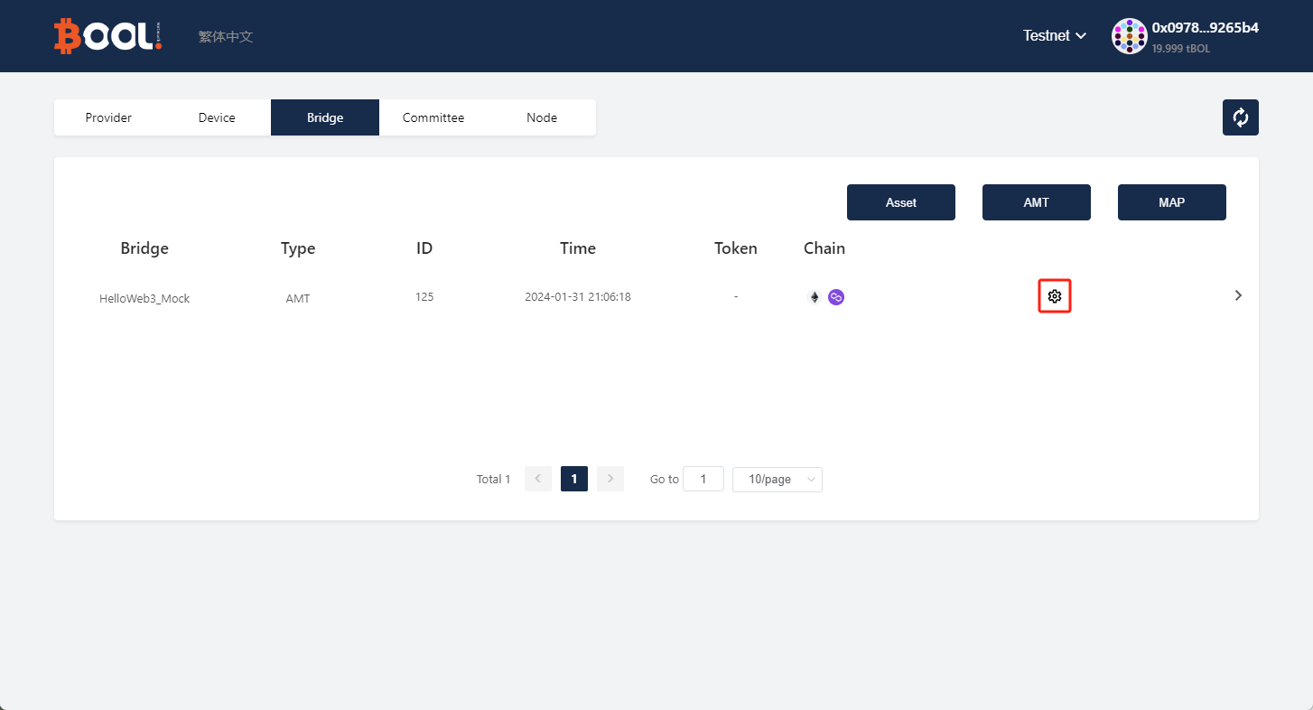Click the MAP button
This screenshot has height=710, width=1313.
click(x=1171, y=202)
